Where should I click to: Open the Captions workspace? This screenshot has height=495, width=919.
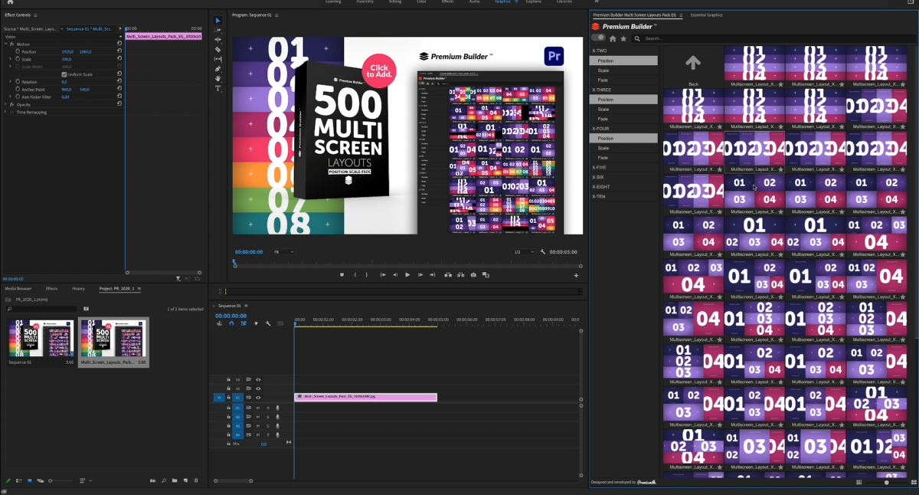point(534,2)
